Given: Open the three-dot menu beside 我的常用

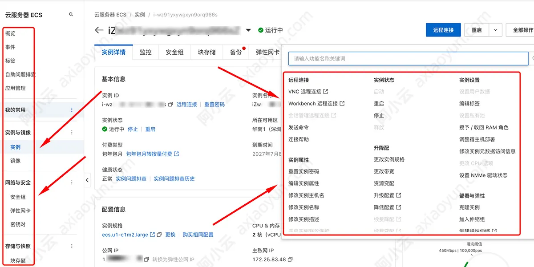Looking at the screenshot, I should click(73, 110).
